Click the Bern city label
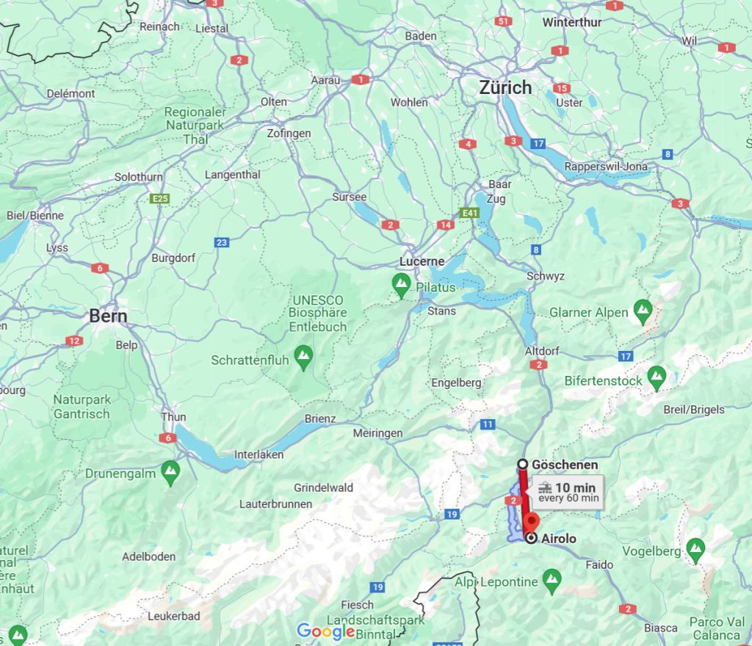The height and width of the screenshot is (646, 752). 109,316
